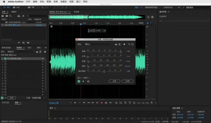Click the Output Gain slider handle
This screenshot has height=123, width=211.
point(104,72)
